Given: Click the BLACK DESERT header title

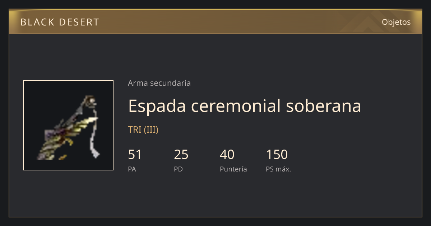Looking at the screenshot, I should pos(60,22).
